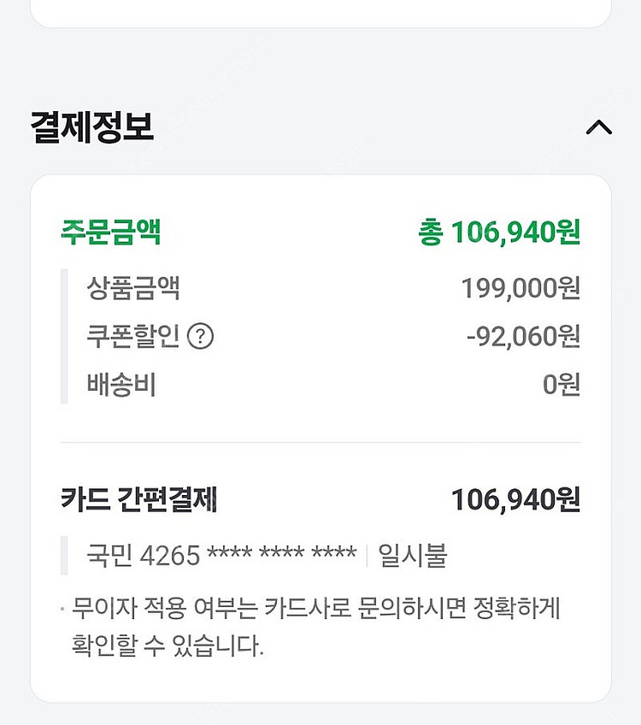Click the white card panel above 결제정보
The width and height of the screenshot is (641, 725).
click(x=320, y=12)
